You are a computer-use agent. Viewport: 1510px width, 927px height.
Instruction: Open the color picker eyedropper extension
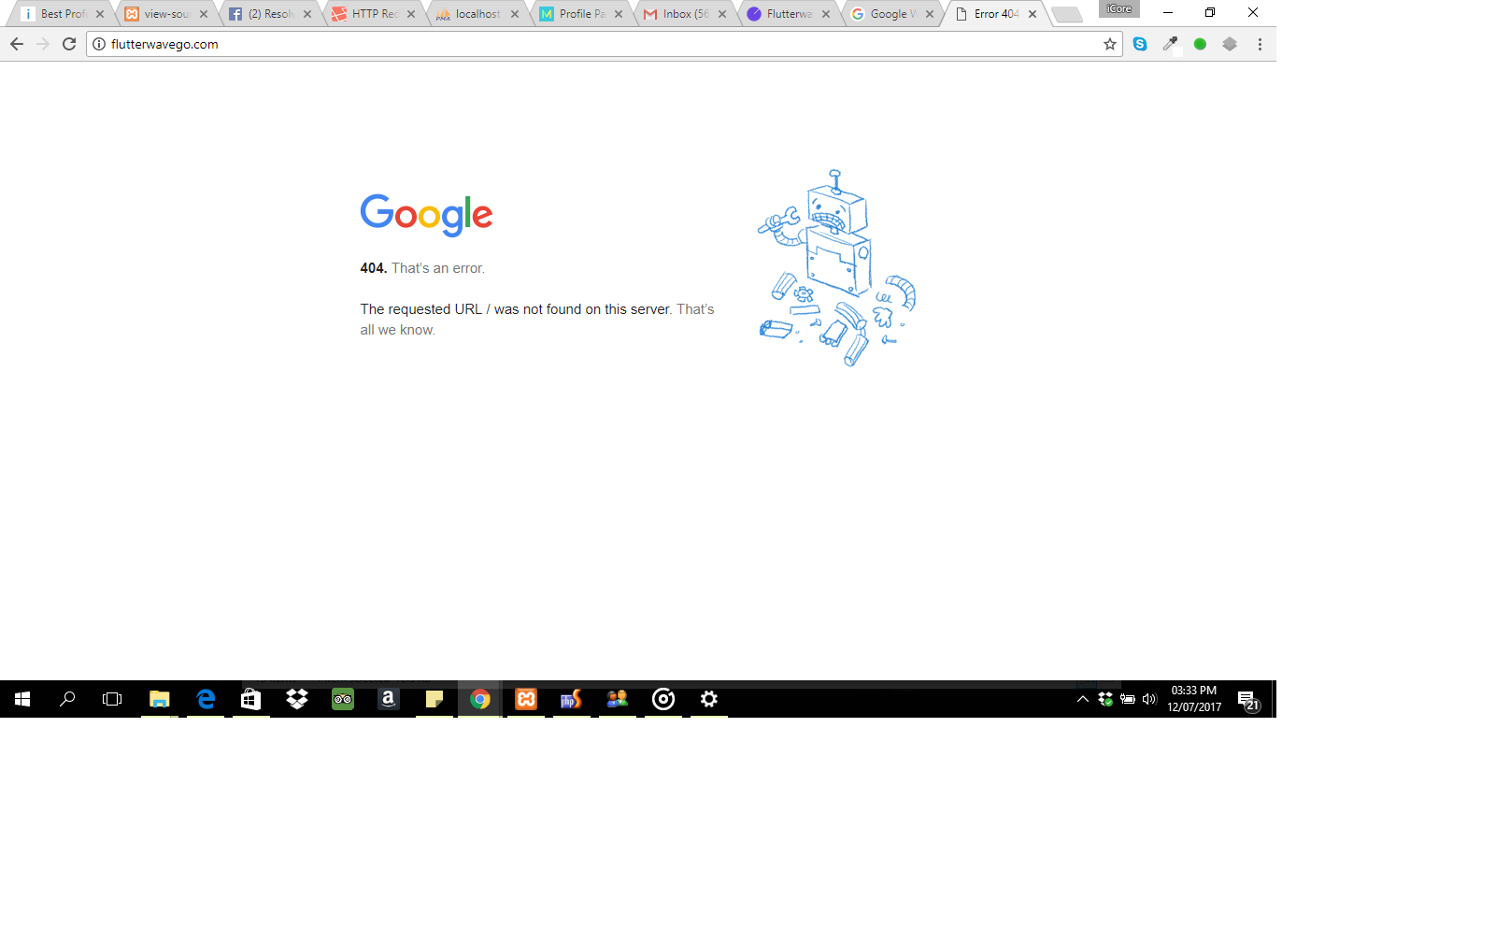1170,44
